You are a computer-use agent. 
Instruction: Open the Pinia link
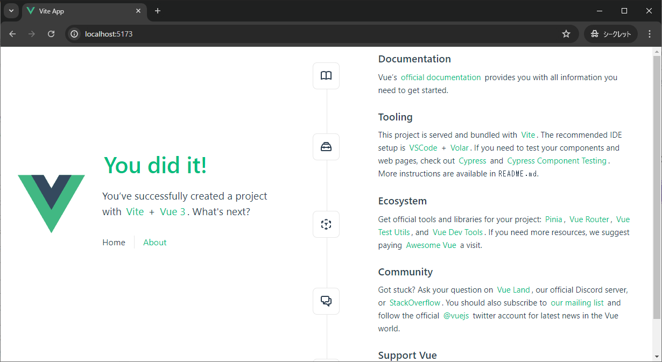click(554, 219)
